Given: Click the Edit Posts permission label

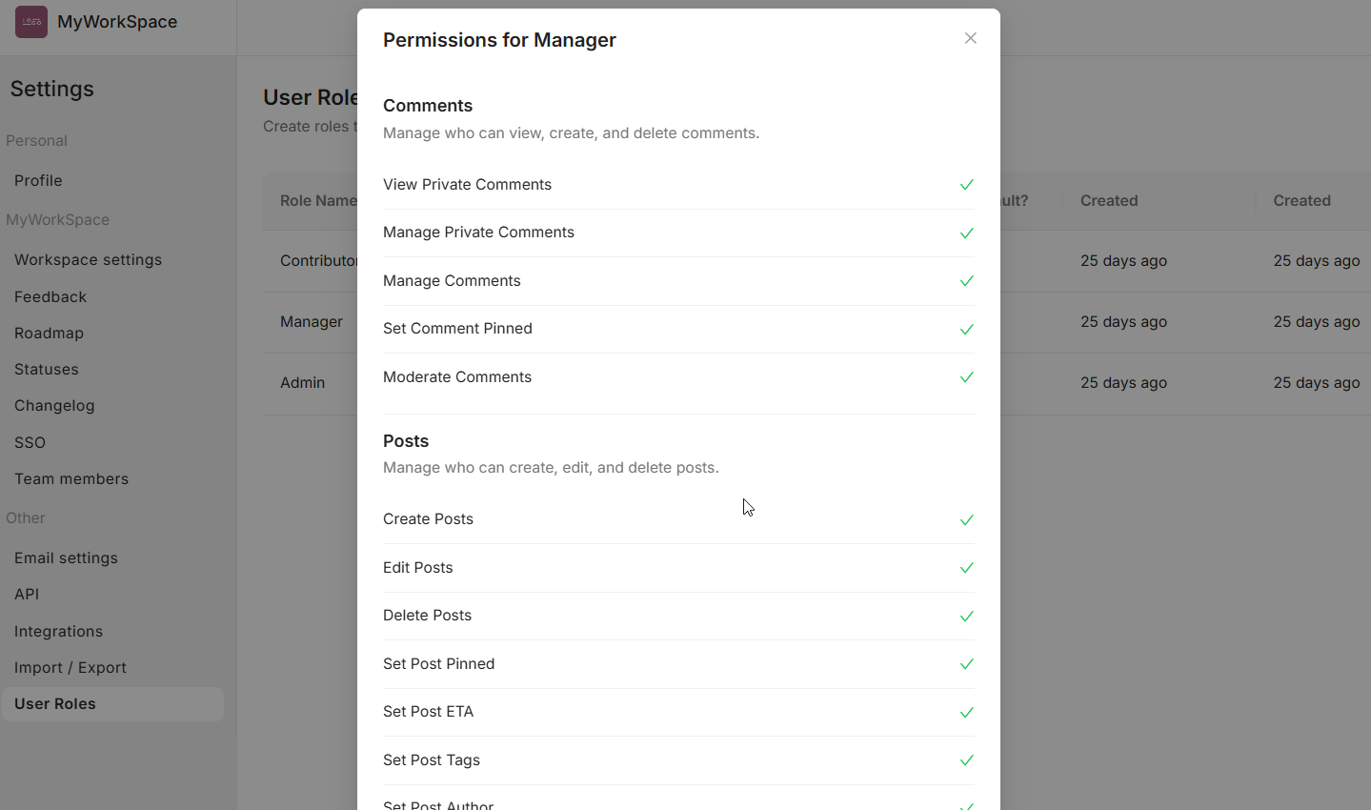Looking at the screenshot, I should pyautogui.click(x=417, y=567).
